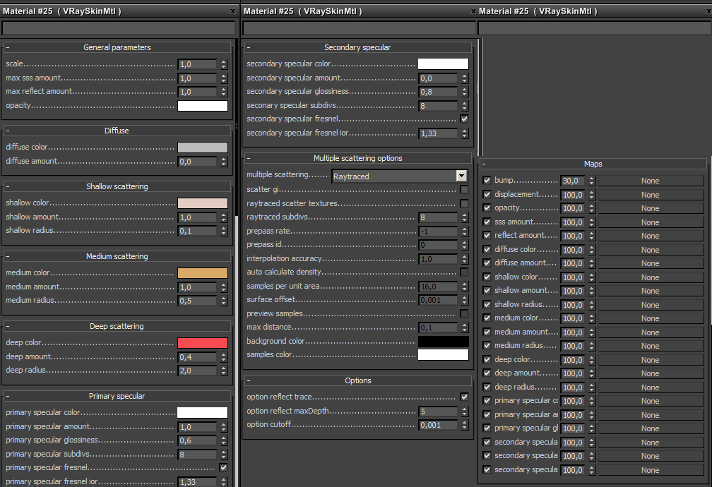Click the material name field in left panel
Screen dimensions: 712x487
point(119,29)
